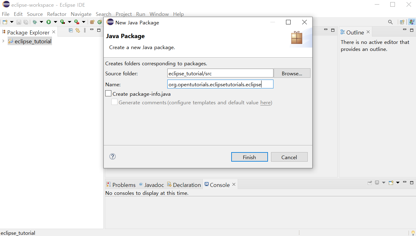The image size is (416, 236).
Task: Open the Source menu
Action: click(35, 14)
